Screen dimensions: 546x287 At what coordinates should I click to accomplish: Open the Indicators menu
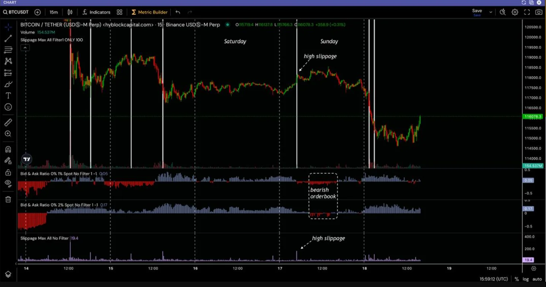tap(96, 12)
